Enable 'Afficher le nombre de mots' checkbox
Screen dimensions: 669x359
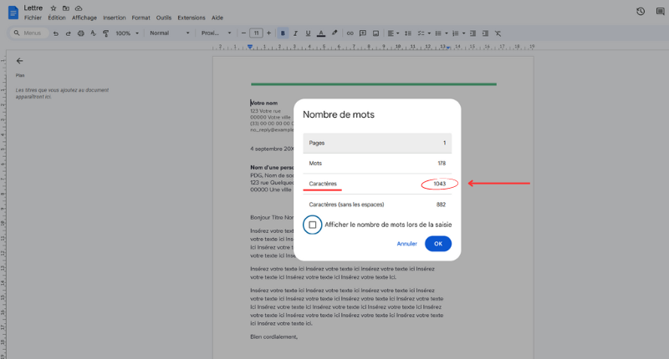pos(312,225)
